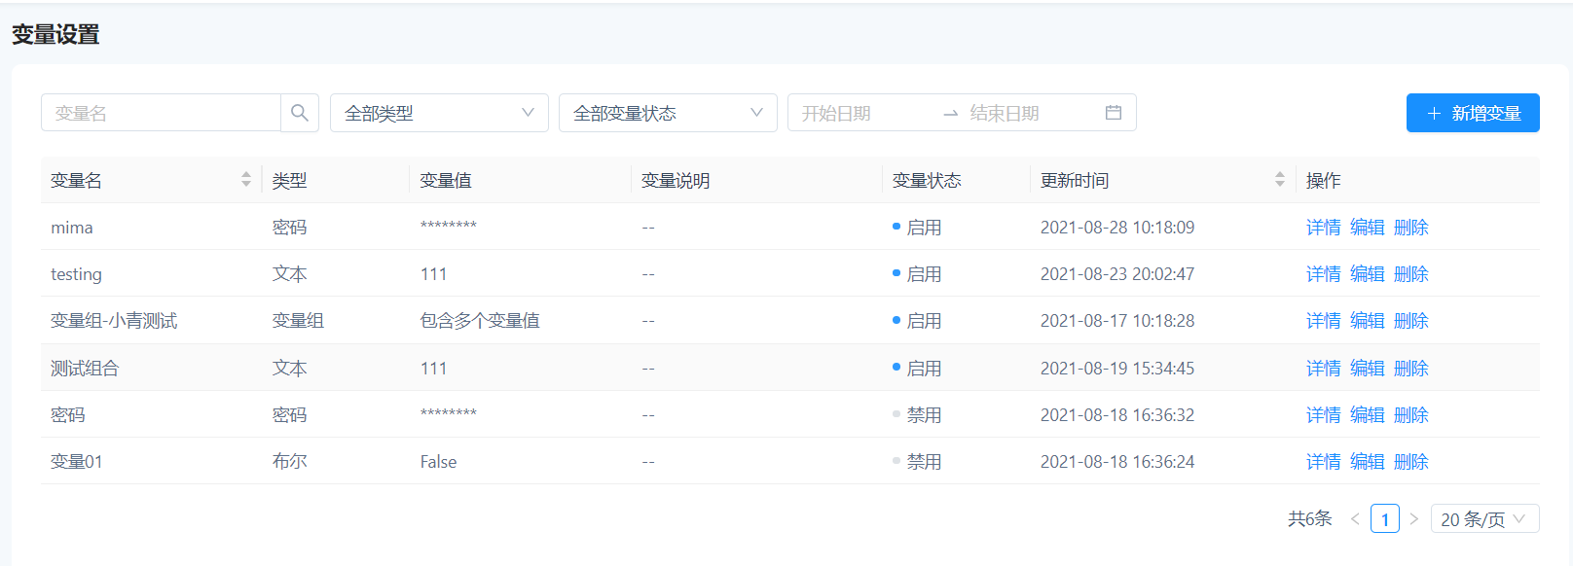
Task: Click the search magnifier icon
Action: click(300, 113)
